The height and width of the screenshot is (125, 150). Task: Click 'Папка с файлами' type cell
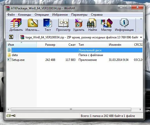pos(91,55)
